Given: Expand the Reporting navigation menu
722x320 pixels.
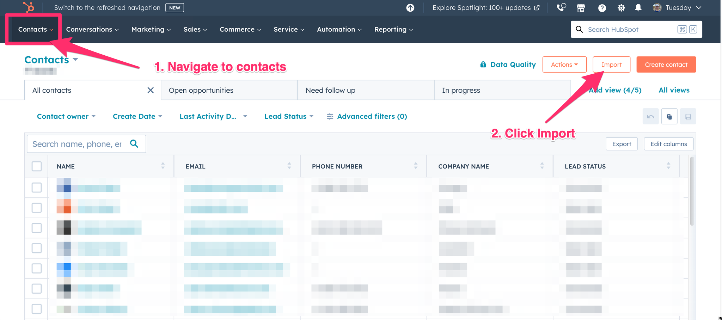Looking at the screenshot, I should 393,29.
